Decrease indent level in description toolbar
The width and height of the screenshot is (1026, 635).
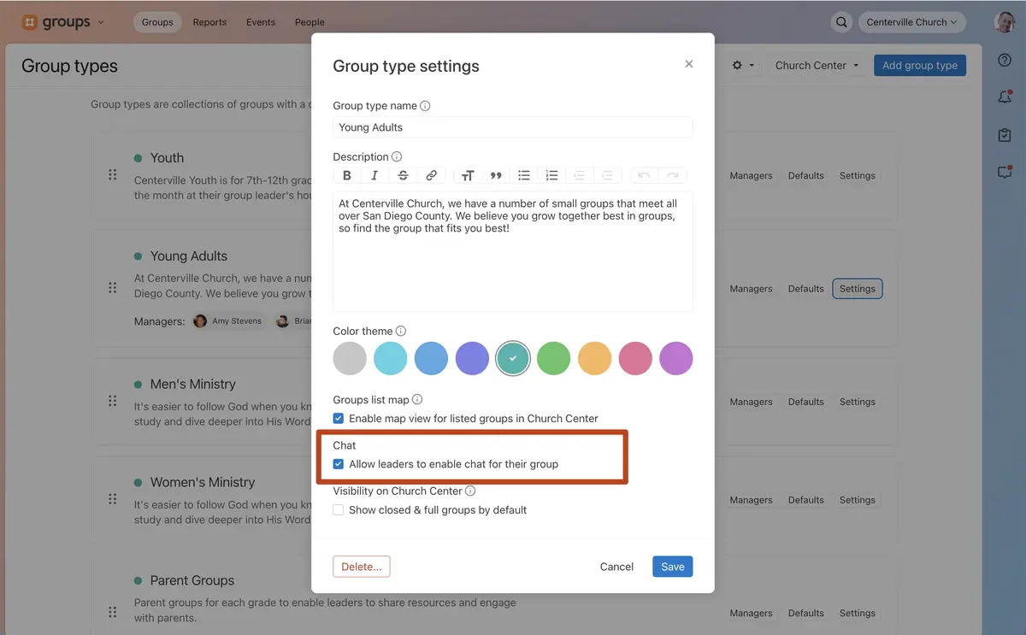click(x=579, y=175)
